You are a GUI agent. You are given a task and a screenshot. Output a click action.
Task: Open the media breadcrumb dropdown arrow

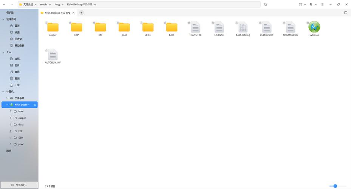(x=50, y=5)
